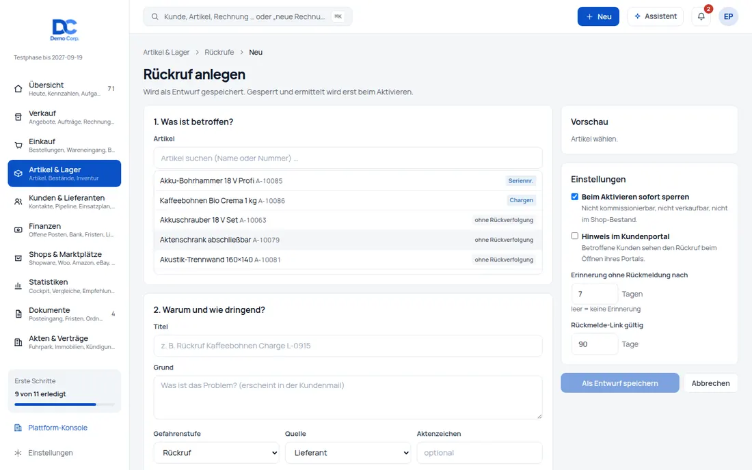Click the Grund text area
The width and height of the screenshot is (752, 470).
pos(348,397)
